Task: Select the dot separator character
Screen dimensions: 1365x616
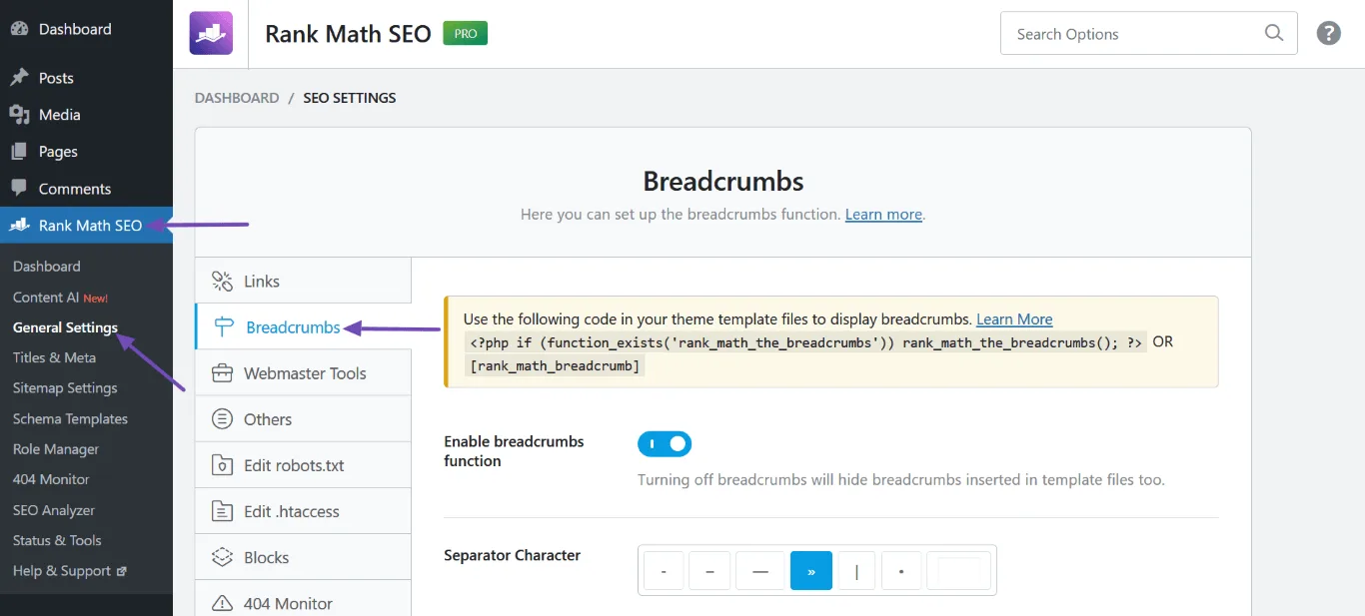Action: 901,571
